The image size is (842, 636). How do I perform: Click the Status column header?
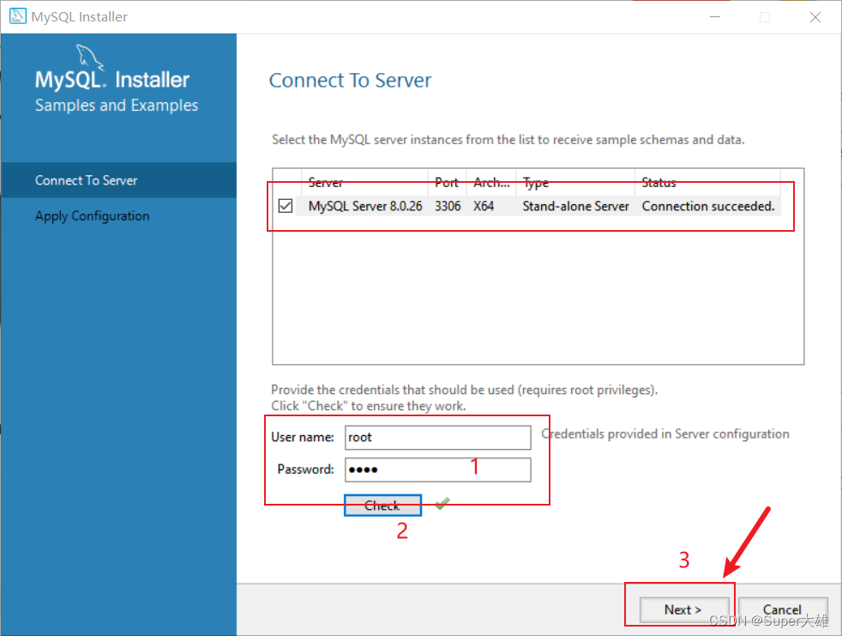click(x=707, y=183)
